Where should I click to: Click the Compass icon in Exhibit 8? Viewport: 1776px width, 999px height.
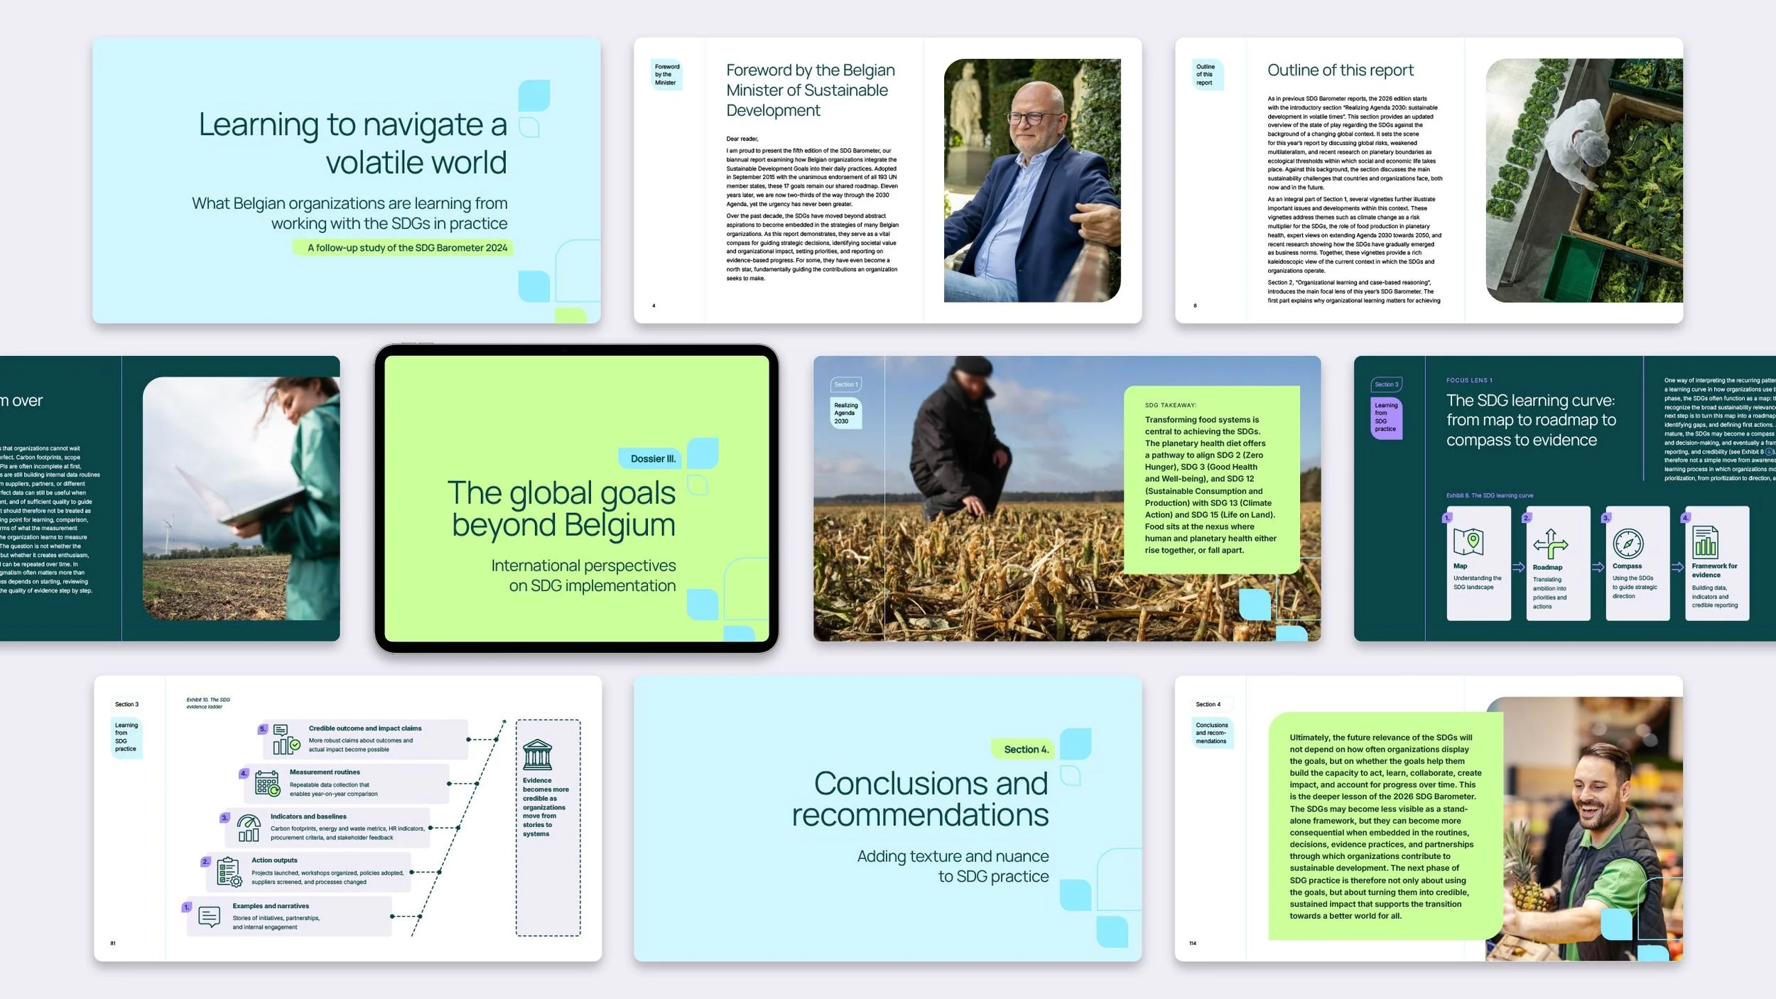click(1628, 544)
